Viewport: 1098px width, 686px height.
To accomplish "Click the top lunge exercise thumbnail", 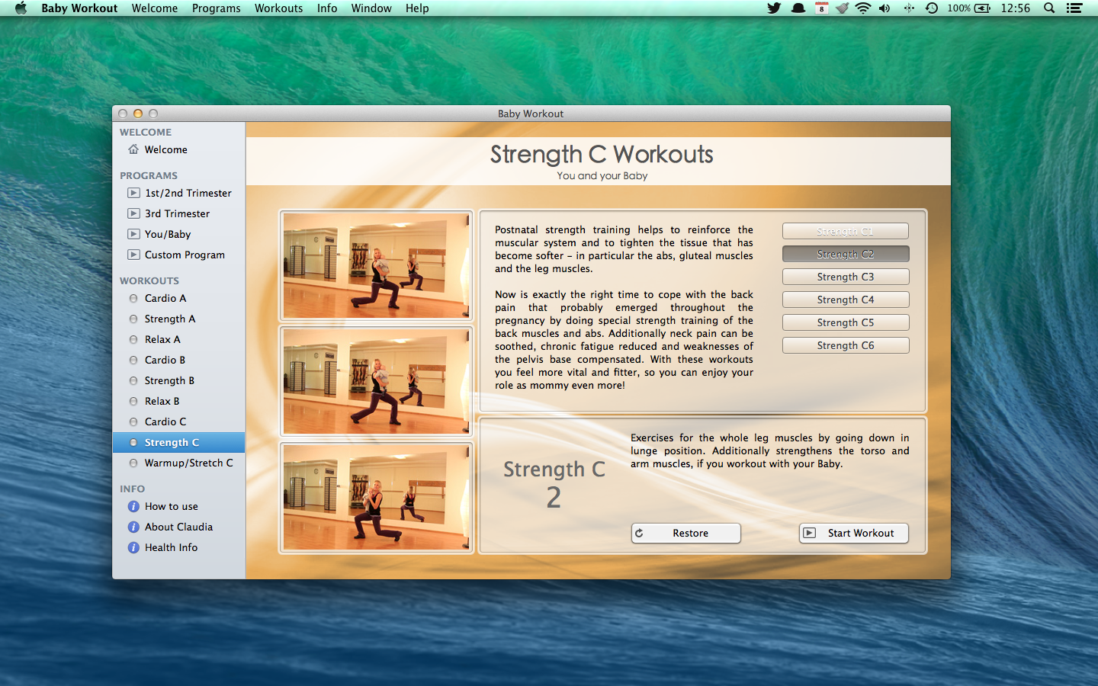I will [376, 265].
